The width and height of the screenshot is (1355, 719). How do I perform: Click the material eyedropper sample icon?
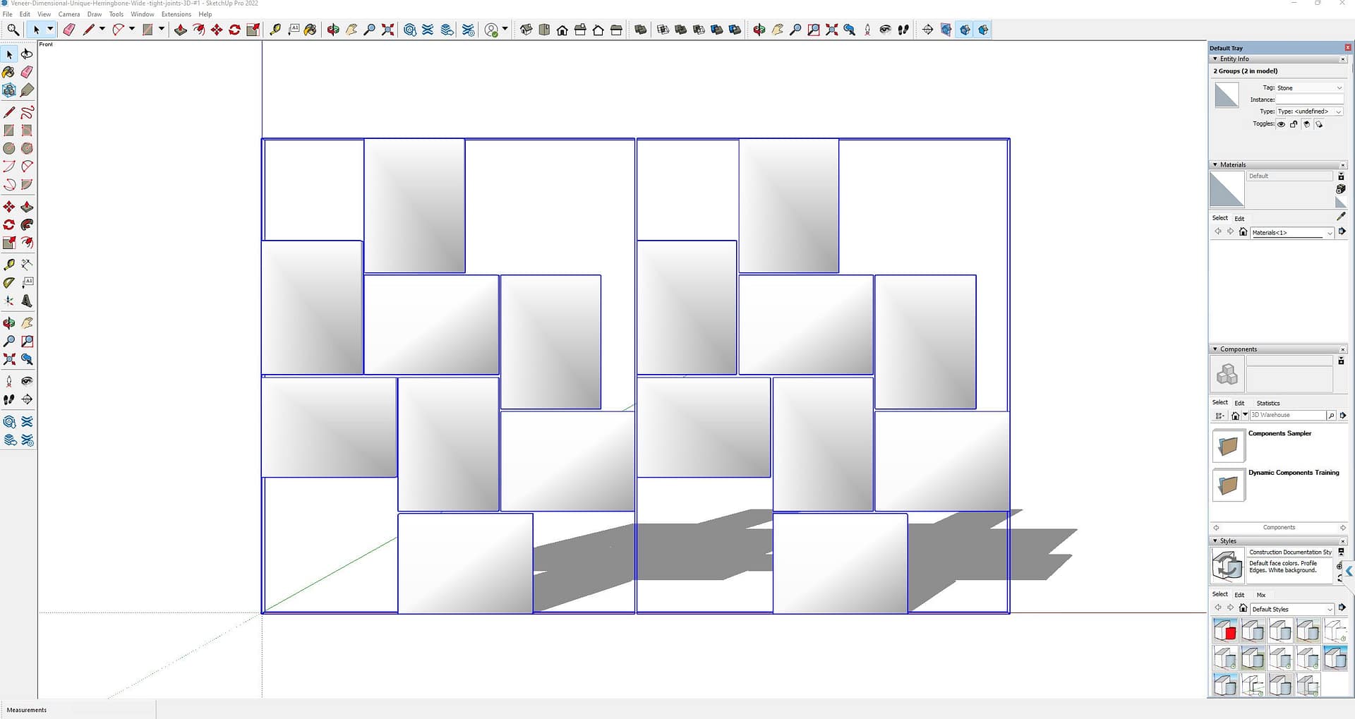point(1341,217)
